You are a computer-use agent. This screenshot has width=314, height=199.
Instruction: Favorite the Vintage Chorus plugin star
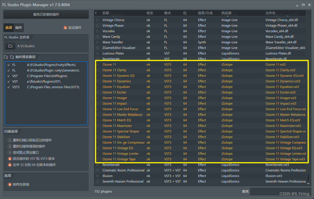click(97, 20)
